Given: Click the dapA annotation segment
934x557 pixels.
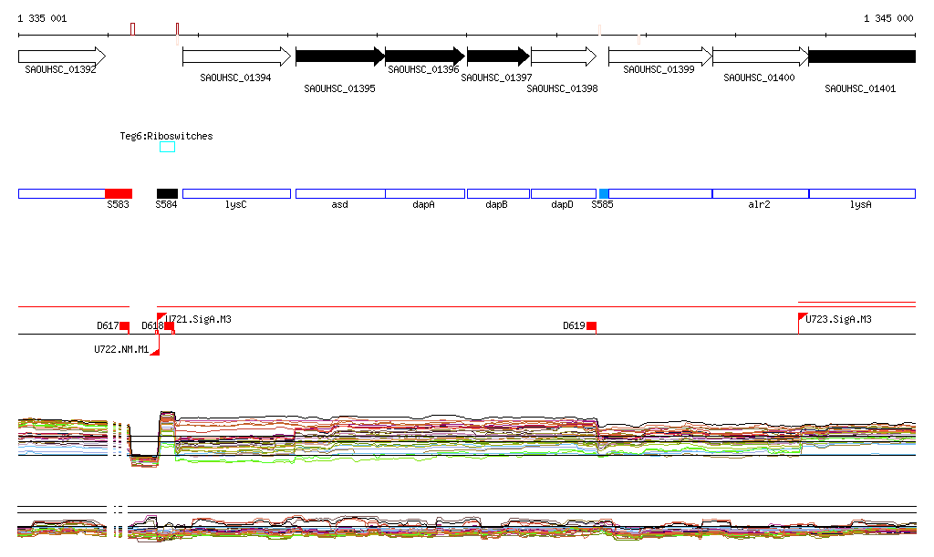Looking at the screenshot, I should tap(424, 193).
